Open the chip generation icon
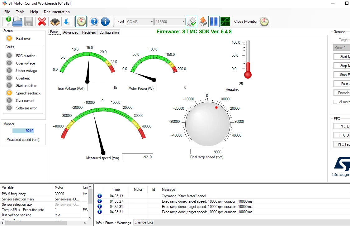The width and height of the screenshot is (350, 226). click(55, 22)
